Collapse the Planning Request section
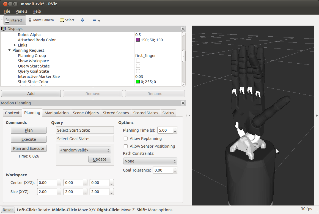 point(10,50)
